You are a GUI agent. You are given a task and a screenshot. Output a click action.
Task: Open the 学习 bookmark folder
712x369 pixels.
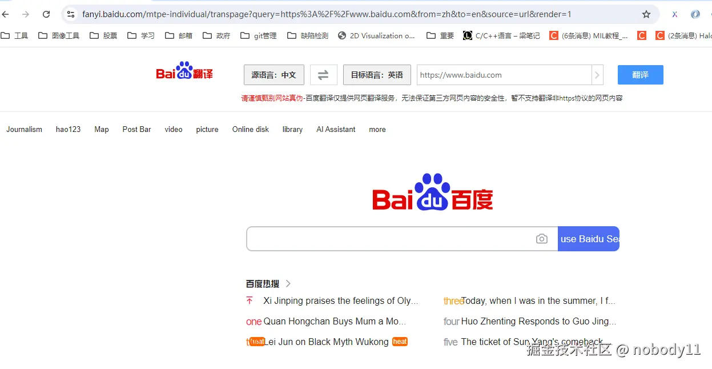point(141,35)
